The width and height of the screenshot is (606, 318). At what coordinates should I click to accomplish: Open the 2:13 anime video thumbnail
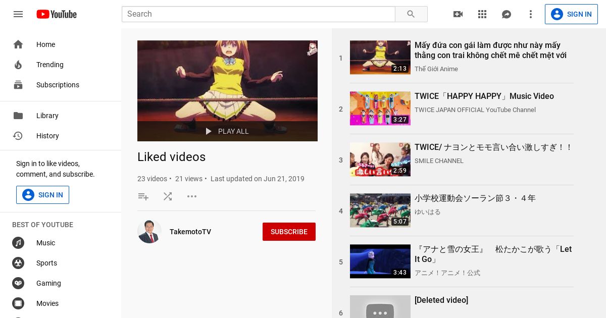(x=380, y=58)
